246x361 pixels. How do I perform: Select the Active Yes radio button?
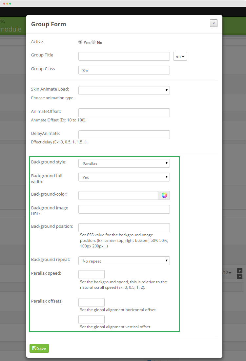(x=80, y=42)
